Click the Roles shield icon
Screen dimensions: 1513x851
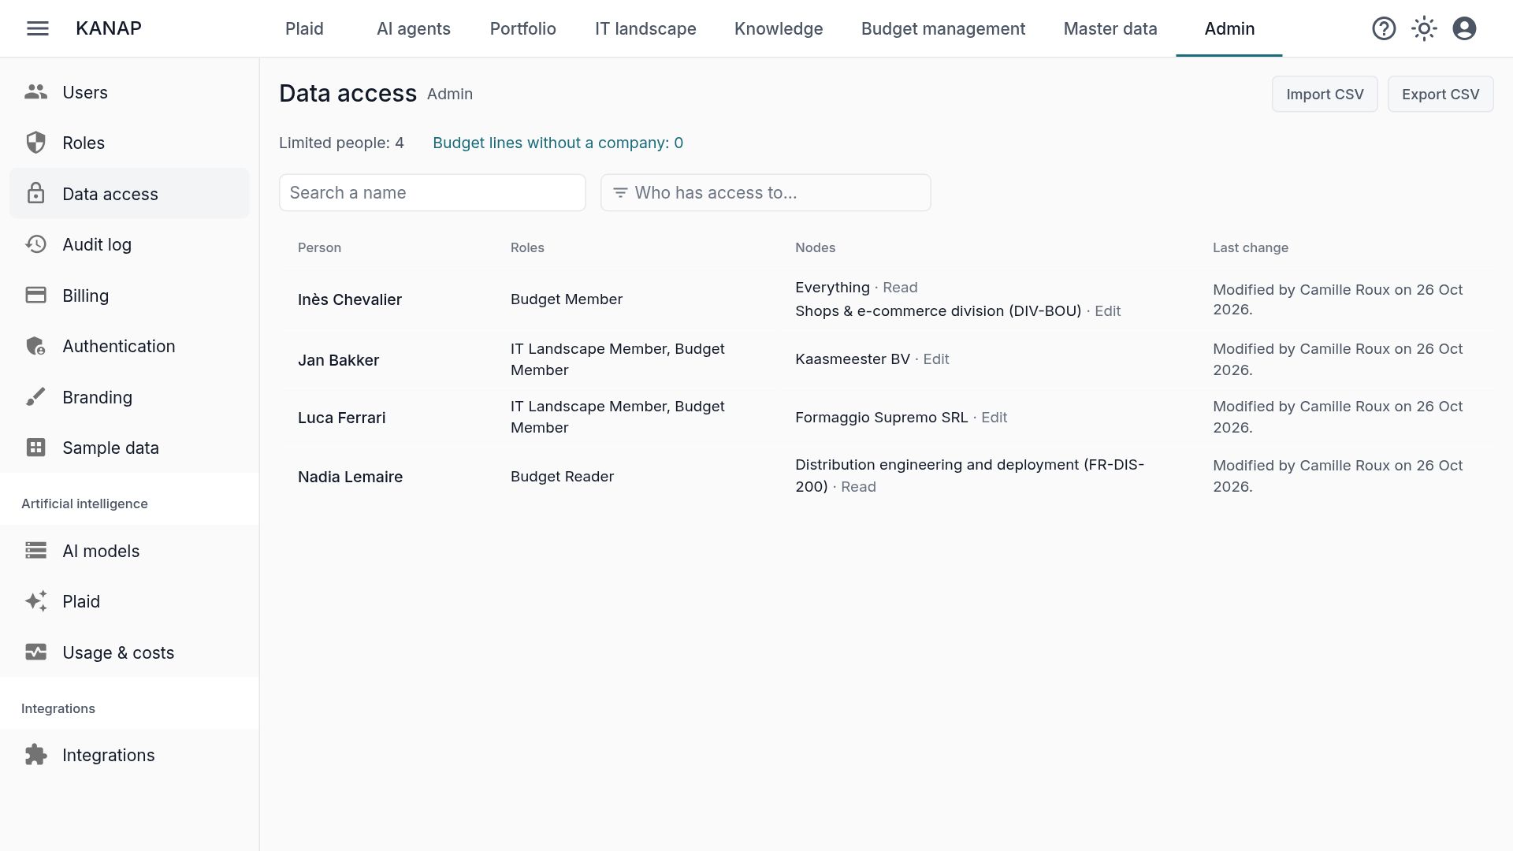pyautogui.click(x=35, y=143)
